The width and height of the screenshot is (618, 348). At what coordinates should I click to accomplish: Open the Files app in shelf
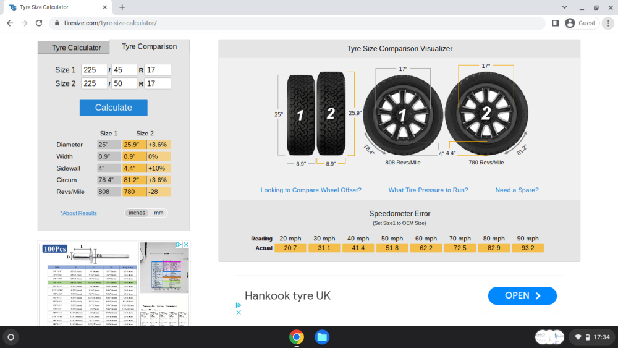click(x=322, y=337)
